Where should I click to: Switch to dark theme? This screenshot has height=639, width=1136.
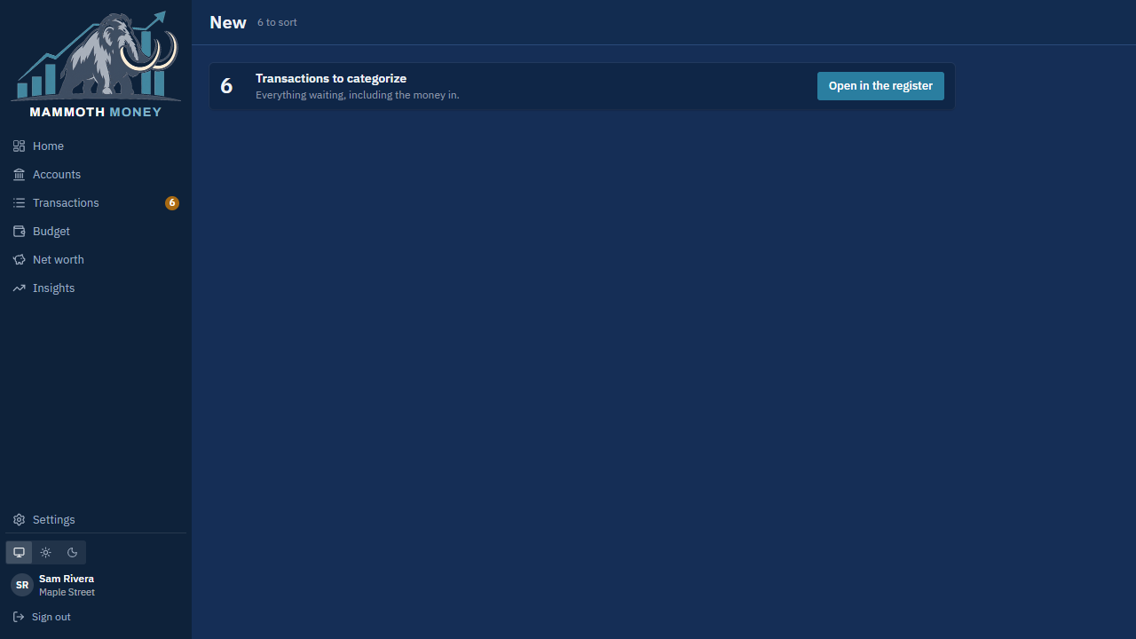pyautogui.click(x=73, y=552)
